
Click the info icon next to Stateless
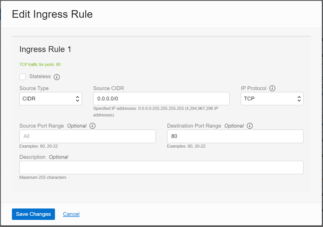[x=56, y=77]
